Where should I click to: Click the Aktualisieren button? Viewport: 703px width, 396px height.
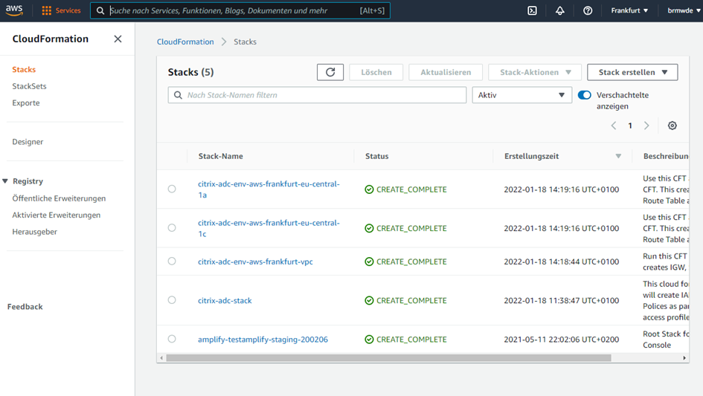tap(446, 72)
